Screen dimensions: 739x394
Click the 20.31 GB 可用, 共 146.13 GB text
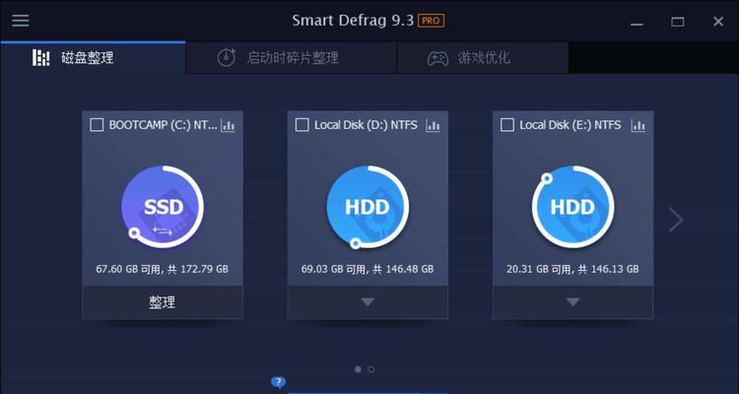(572, 269)
